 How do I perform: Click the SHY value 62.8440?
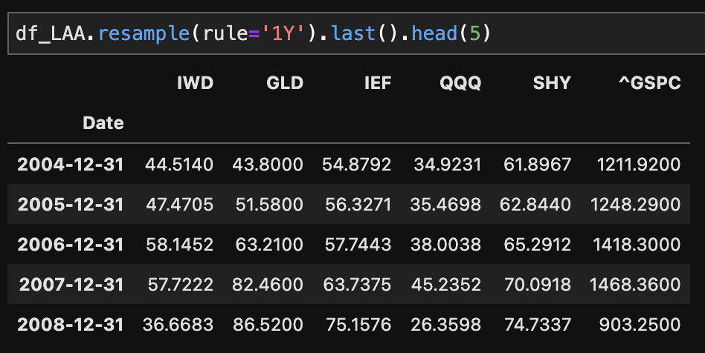point(535,205)
